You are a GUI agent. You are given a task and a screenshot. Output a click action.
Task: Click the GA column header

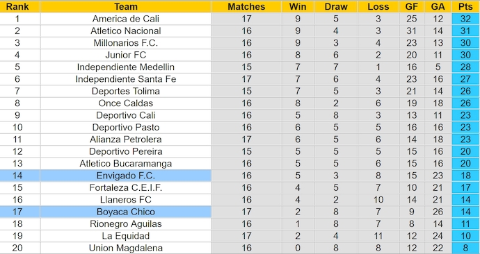coord(438,6)
